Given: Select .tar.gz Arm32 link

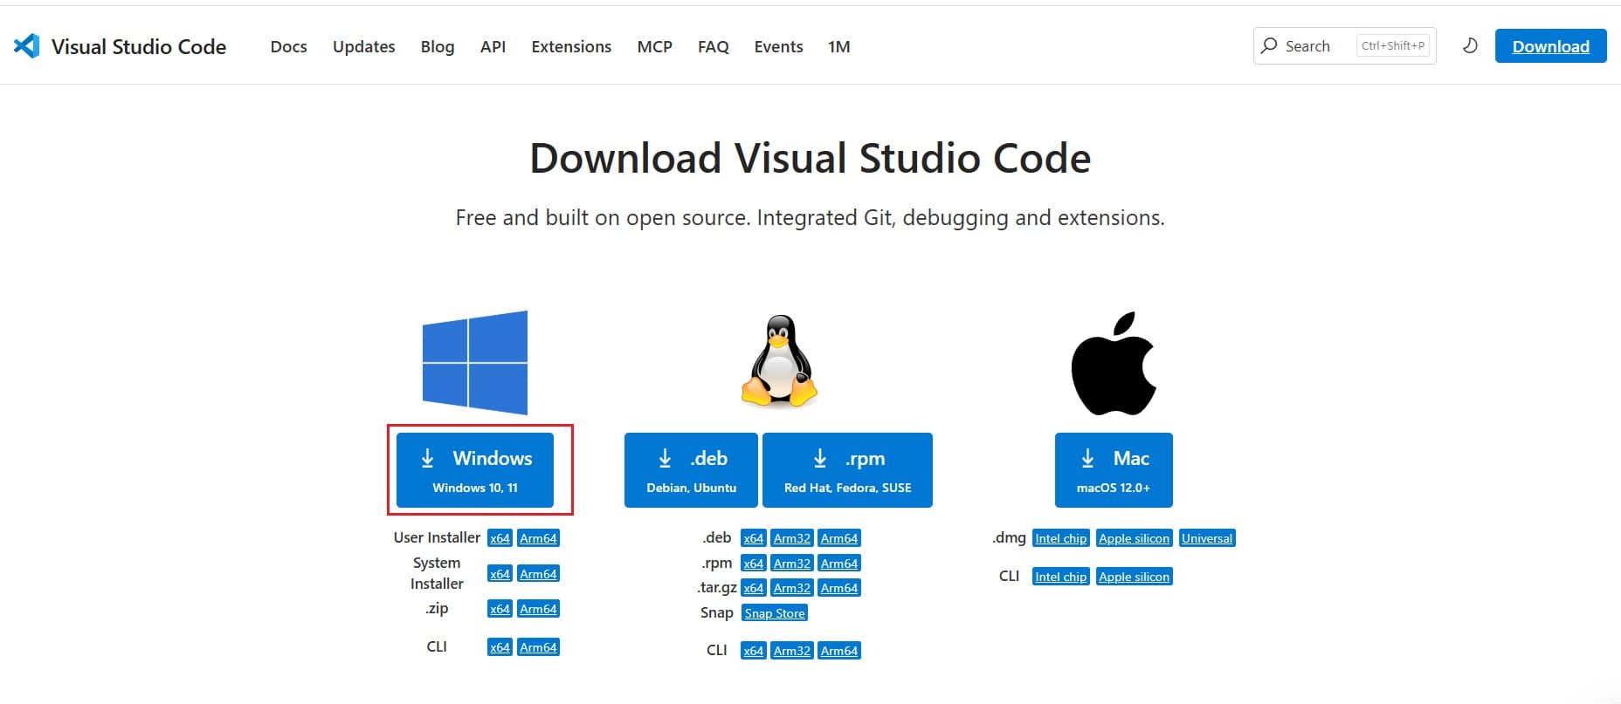Looking at the screenshot, I should (792, 588).
